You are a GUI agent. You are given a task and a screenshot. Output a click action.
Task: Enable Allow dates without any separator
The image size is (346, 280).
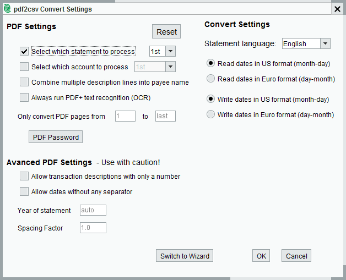(x=24, y=191)
